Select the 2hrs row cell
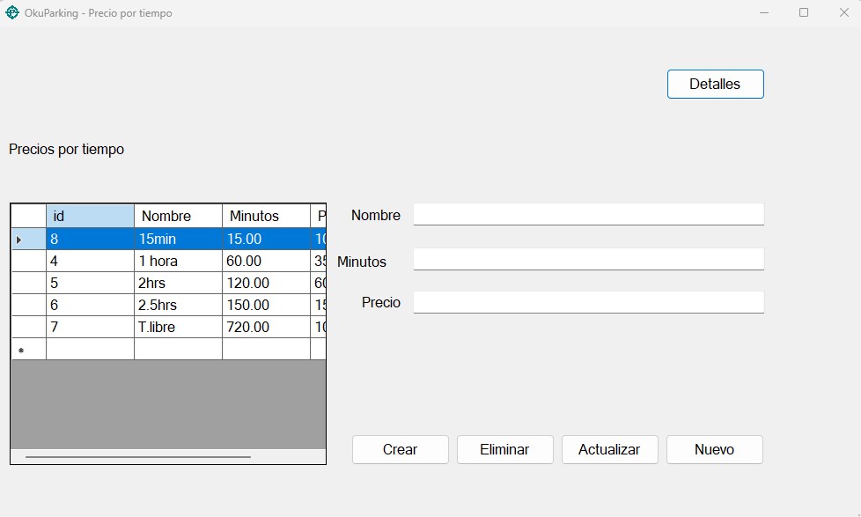Screen dimensions: 861x517 coord(178,283)
